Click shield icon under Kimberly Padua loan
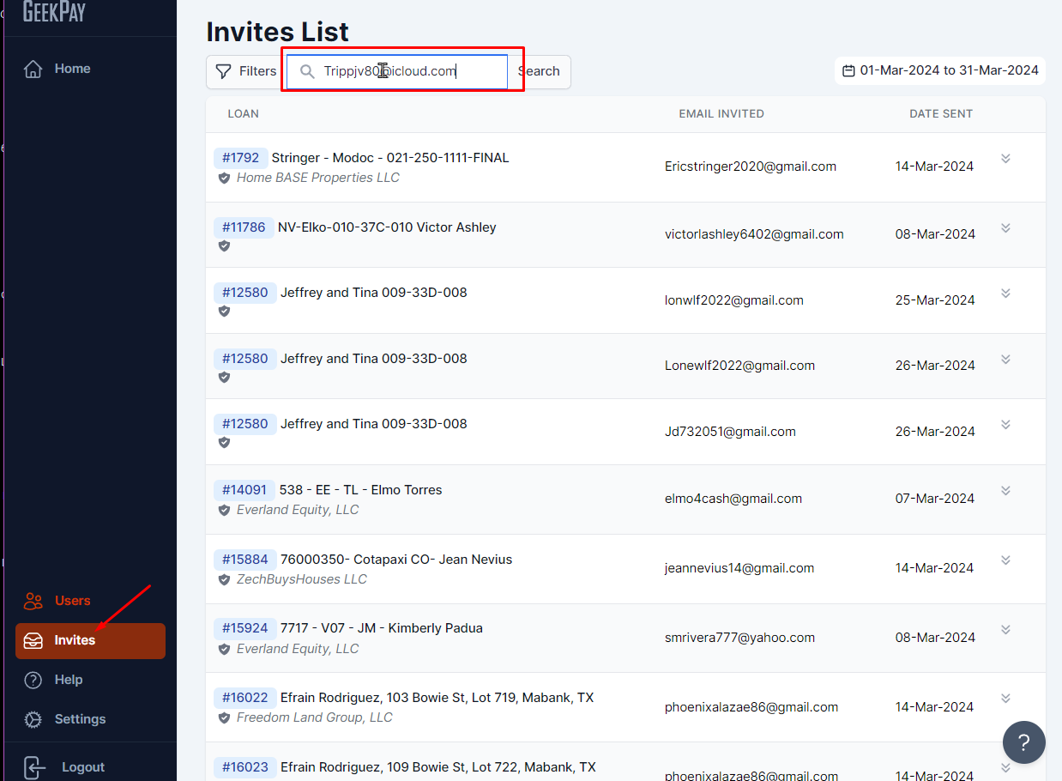Image resolution: width=1062 pixels, height=781 pixels. click(x=224, y=649)
